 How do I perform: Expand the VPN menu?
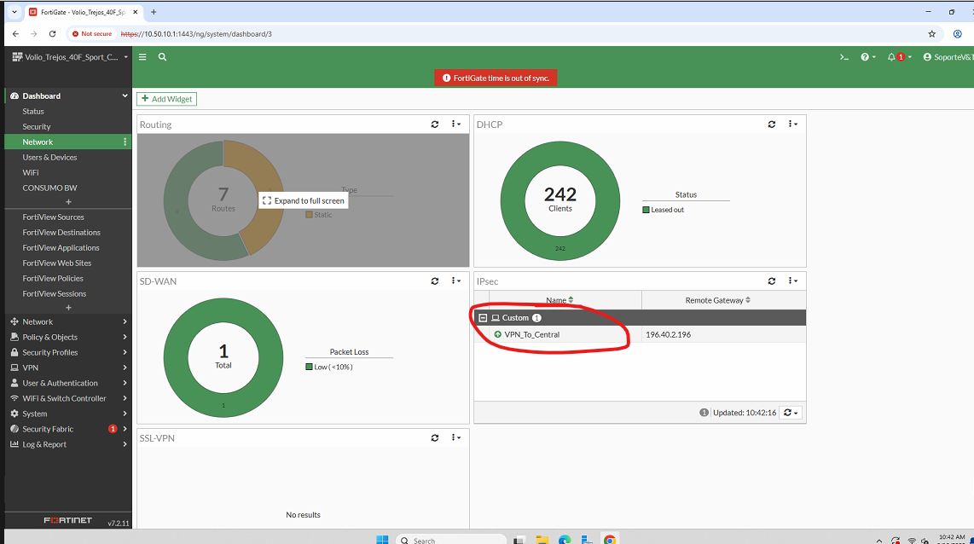[68, 367]
